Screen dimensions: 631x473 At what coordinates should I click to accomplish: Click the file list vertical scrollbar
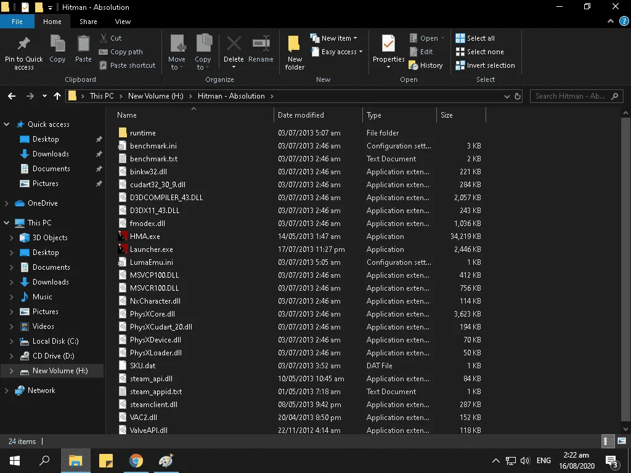[625, 271]
